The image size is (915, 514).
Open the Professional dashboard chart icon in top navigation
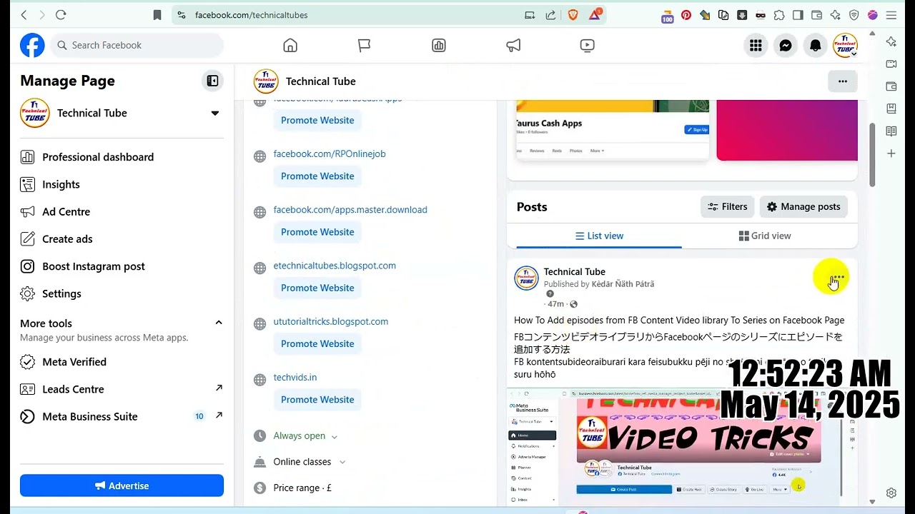[439, 46]
